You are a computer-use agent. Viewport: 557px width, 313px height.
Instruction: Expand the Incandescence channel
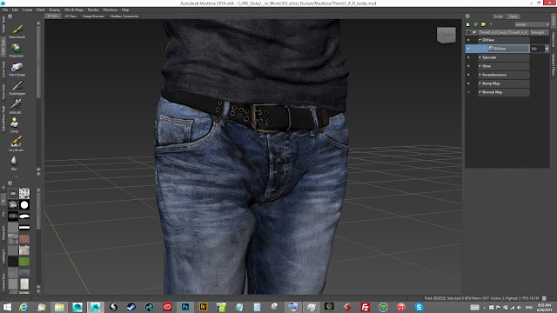(480, 75)
